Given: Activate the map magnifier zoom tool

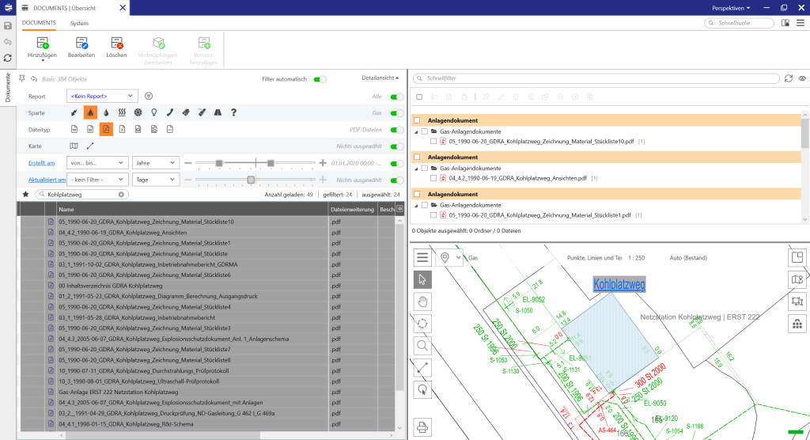Looking at the screenshot, I should [422, 345].
